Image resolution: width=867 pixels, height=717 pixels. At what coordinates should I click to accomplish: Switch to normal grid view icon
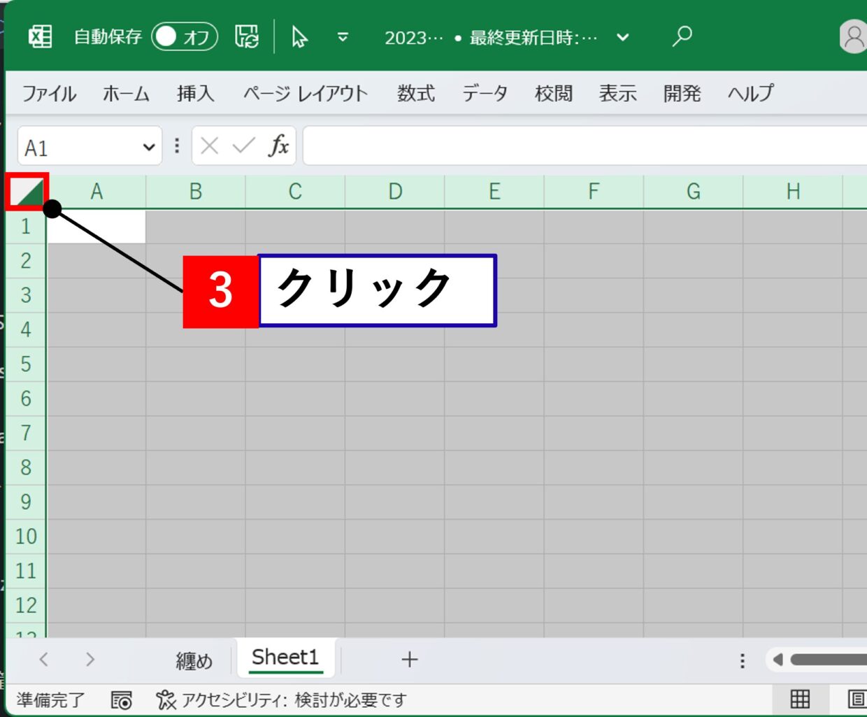tap(800, 699)
